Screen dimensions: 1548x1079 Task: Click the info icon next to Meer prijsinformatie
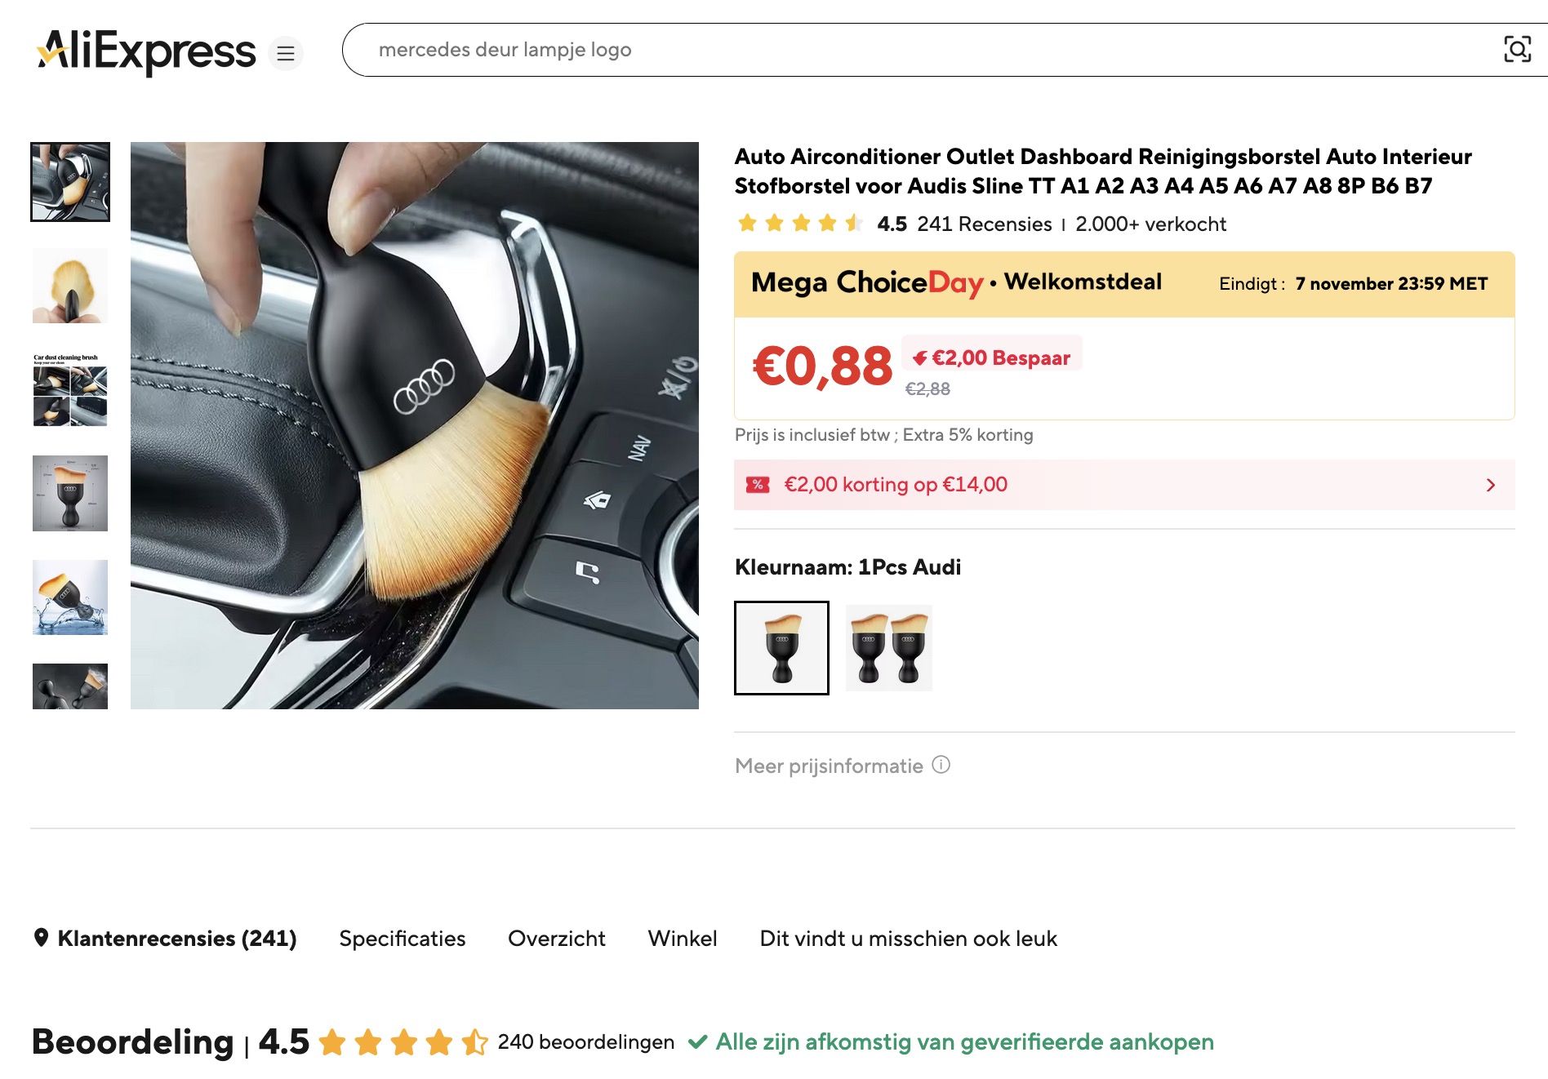tap(941, 766)
